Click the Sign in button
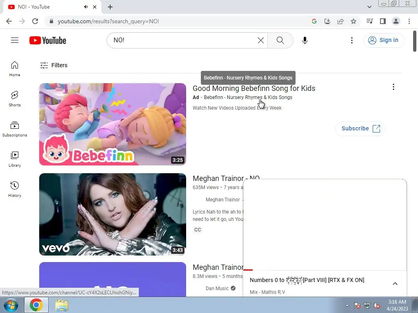The width and height of the screenshot is (418, 313). [x=384, y=40]
